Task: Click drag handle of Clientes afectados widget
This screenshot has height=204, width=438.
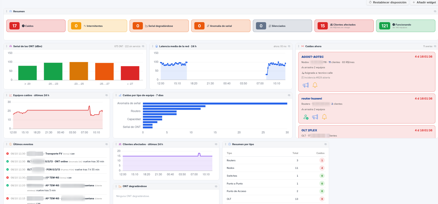Action: [x=116, y=144]
